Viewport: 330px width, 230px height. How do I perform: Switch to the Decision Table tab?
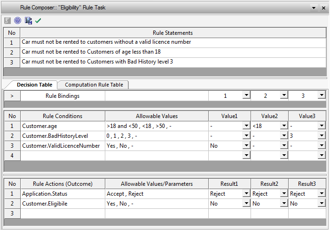[x=34, y=85]
